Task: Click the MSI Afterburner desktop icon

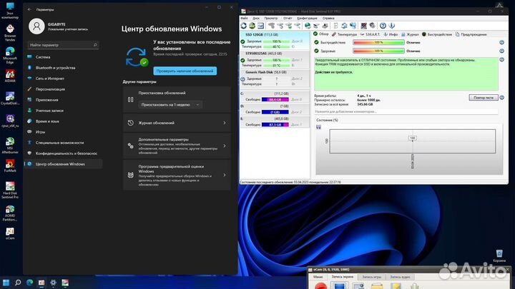Action: click(10, 145)
